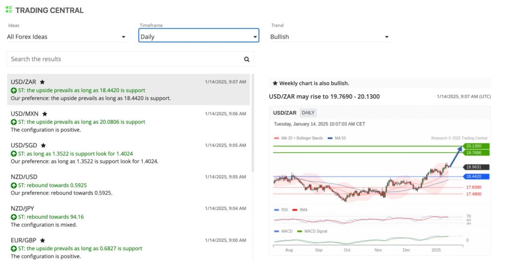Click the green up-arrow icon on USD/MXN
Image resolution: width=506 pixels, height=261 pixels.
coord(13,122)
